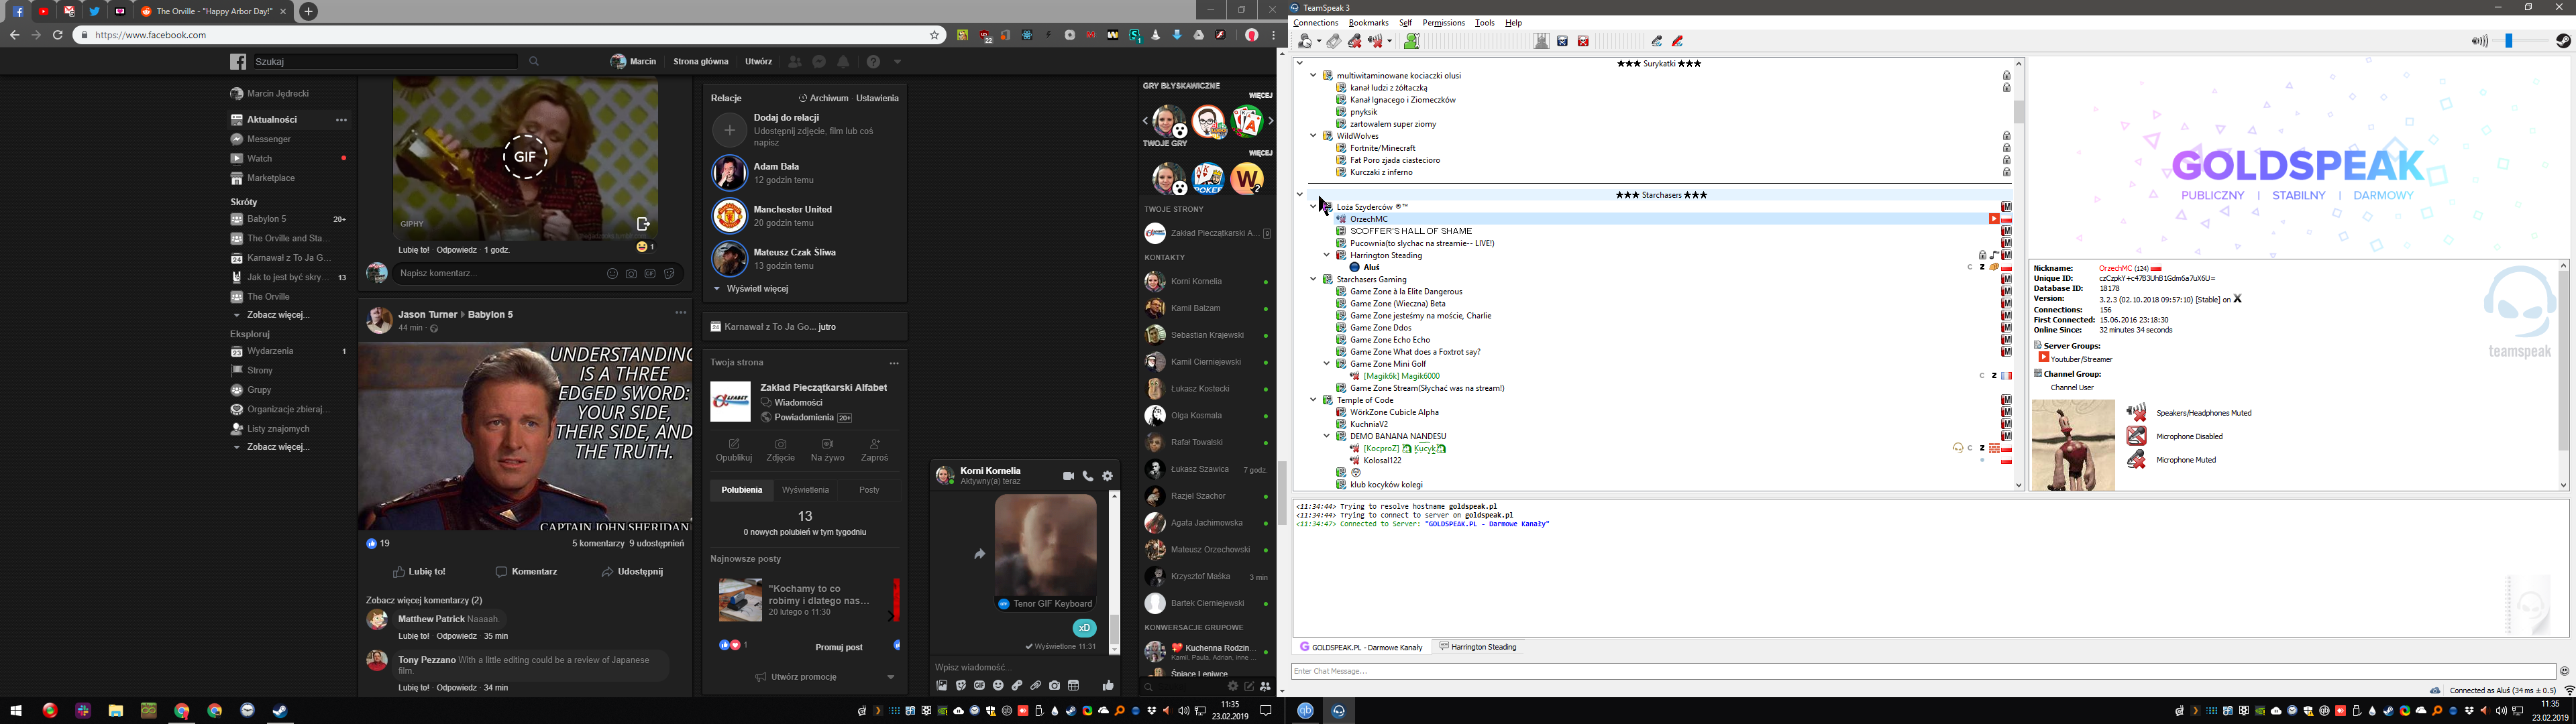Open the GIF picker in the chat window
Viewport: 2576px width, 724px height.
[x=979, y=685]
